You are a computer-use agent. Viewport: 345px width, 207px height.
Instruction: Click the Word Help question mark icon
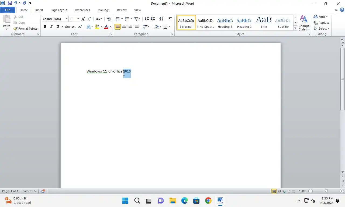[x=342, y=10]
